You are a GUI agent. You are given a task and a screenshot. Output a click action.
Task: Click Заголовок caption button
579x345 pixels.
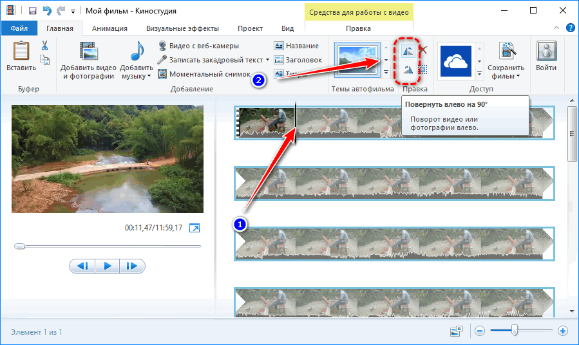[x=298, y=60]
